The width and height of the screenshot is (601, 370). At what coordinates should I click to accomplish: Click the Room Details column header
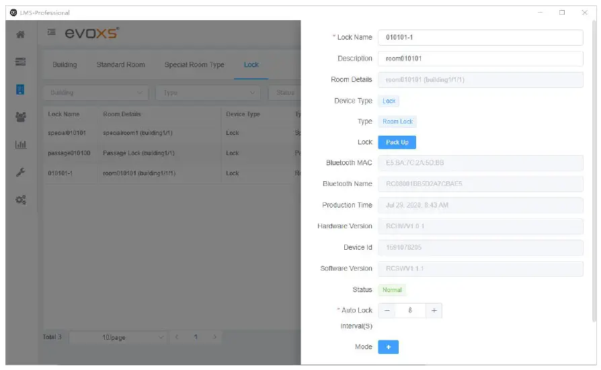tap(122, 114)
